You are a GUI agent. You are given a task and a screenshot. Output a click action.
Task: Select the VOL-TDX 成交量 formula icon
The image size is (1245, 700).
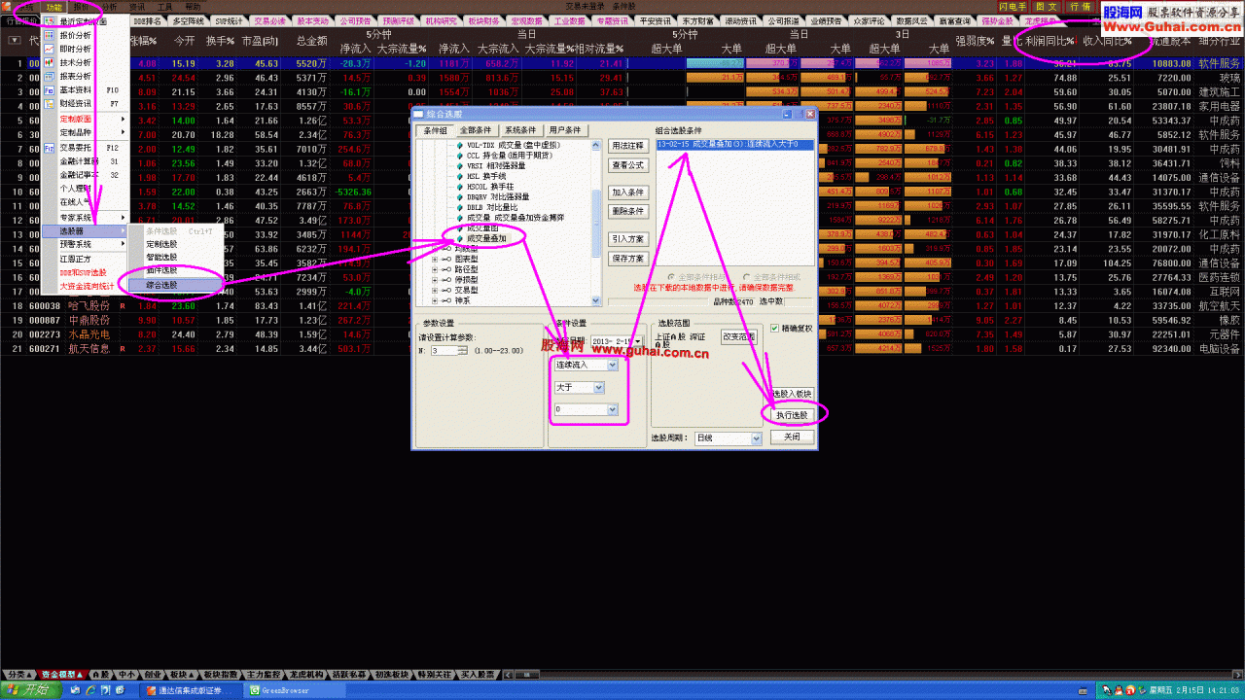coord(460,145)
